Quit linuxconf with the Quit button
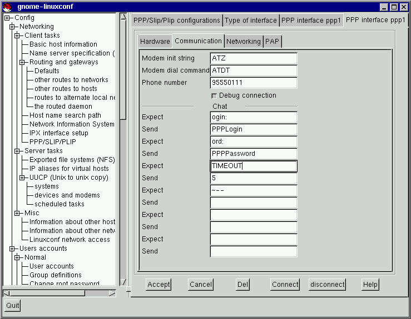The image size is (411, 319). (x=12, y=305)
